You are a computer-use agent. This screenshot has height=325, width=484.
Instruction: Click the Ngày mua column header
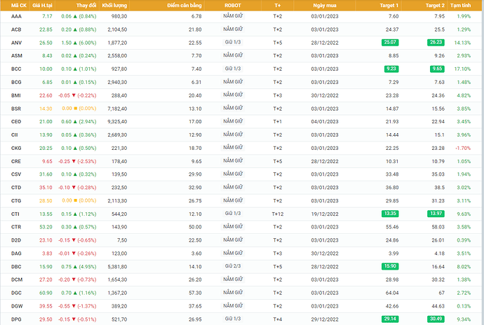pyautogui.click(x=324, y=6)
